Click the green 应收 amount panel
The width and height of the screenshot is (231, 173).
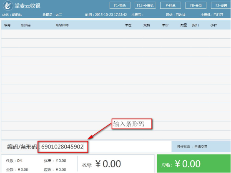coord(193,163)
